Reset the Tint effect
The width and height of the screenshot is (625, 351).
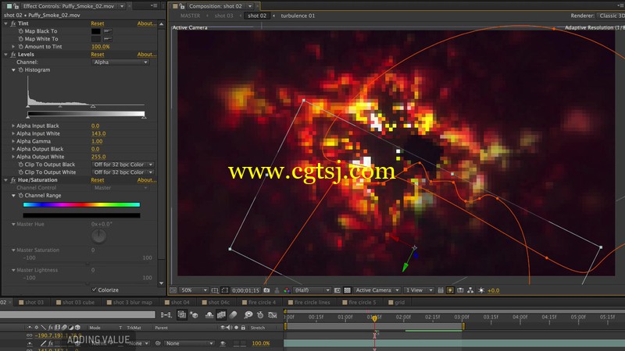click(97, 23)
